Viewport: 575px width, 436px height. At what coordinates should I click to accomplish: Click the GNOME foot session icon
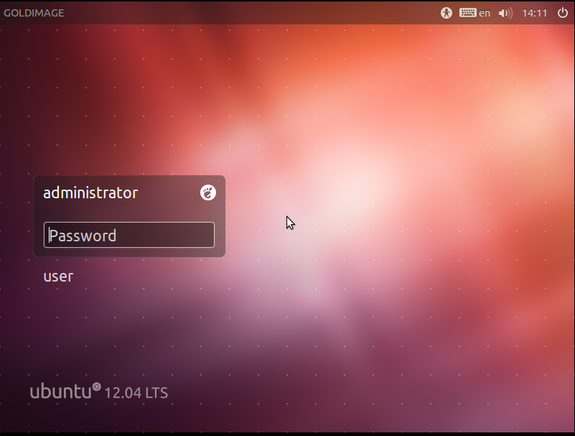point(208,193)
